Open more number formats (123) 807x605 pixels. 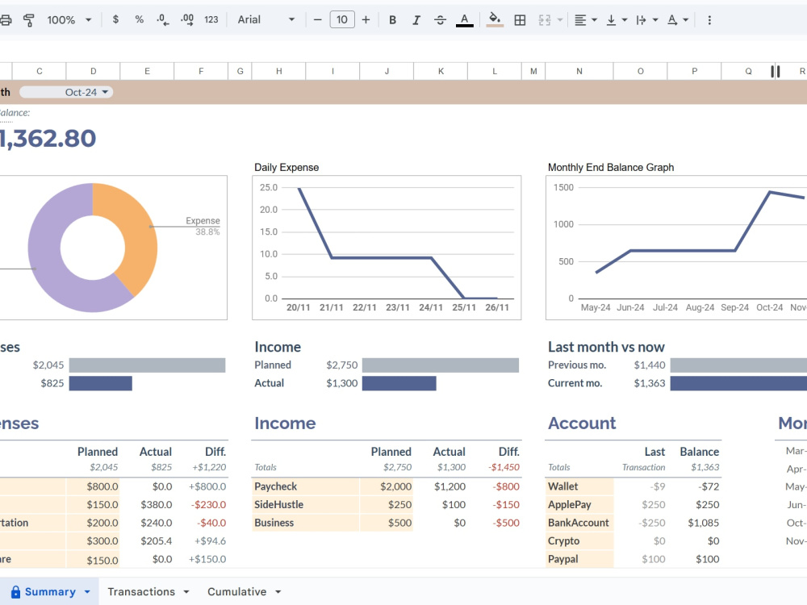211,19
